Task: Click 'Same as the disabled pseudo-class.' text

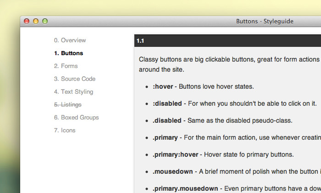Action: [240, 120]
